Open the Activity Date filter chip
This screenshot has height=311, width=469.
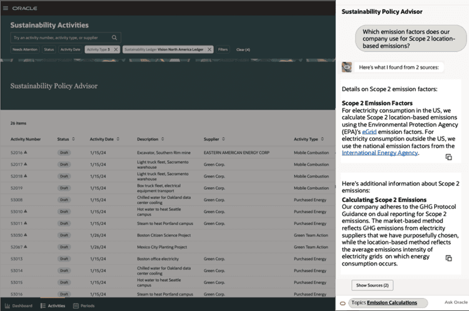(70, 49)
